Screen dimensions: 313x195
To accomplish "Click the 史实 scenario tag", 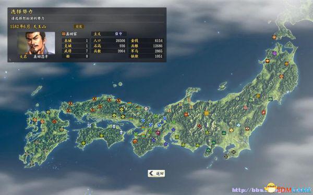I will 79,27.
